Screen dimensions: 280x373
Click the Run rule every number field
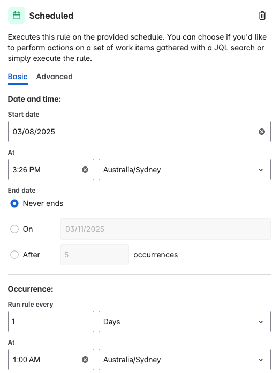click(x=51, y=322)
